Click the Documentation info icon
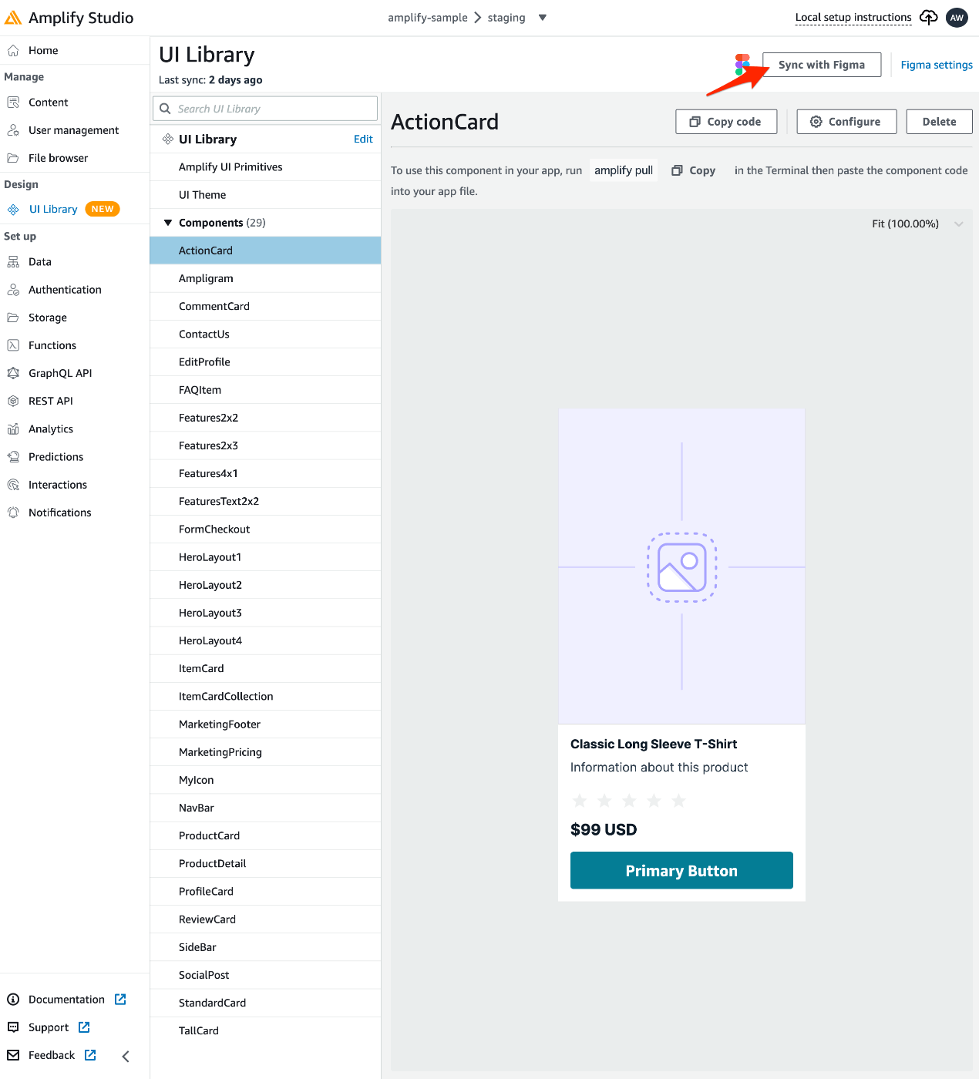 coord(13,1000)
